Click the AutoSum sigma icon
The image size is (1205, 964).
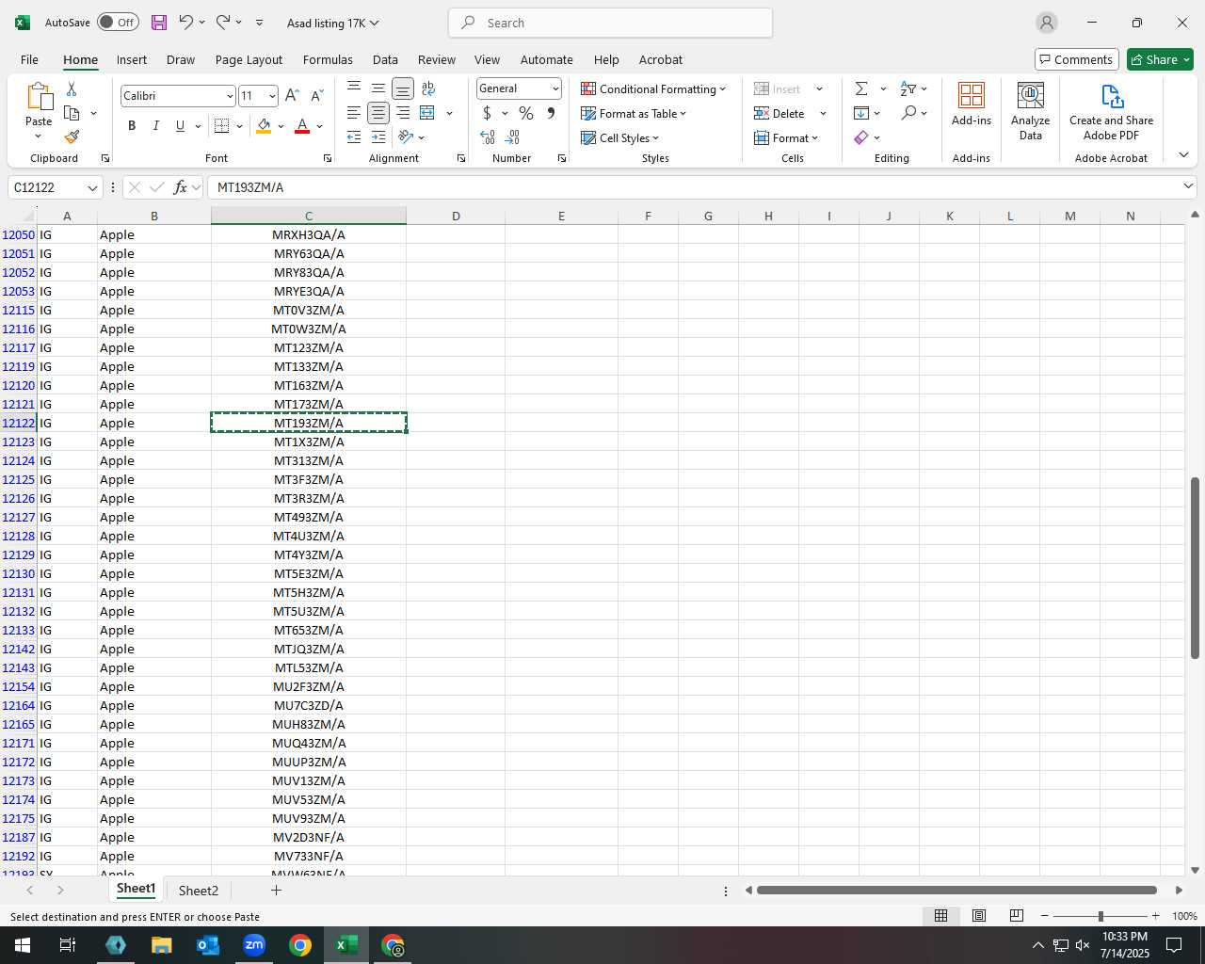[861, 88]
